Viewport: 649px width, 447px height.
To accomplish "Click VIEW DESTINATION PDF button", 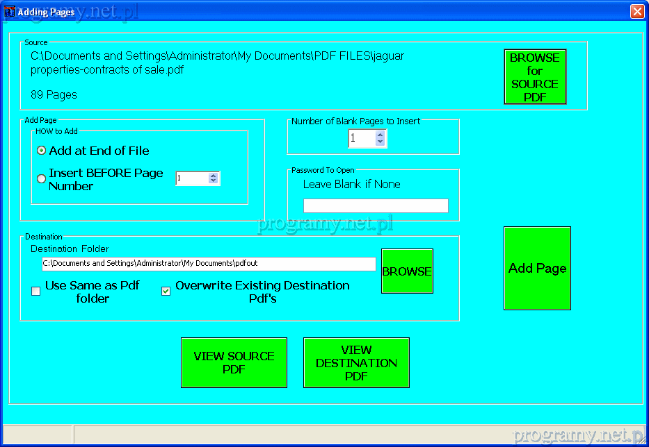I will (356, 362).
